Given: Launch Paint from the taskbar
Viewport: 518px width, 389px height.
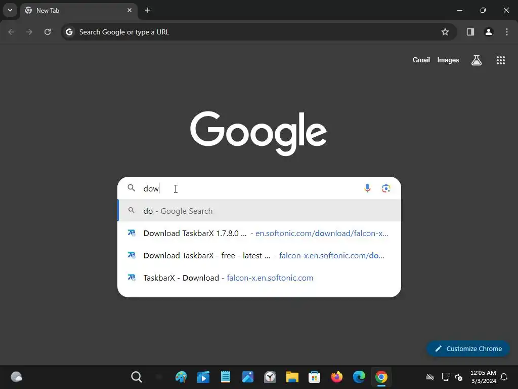Looking at the screenshot, I should pyautogui.click(x=181, y=377).
